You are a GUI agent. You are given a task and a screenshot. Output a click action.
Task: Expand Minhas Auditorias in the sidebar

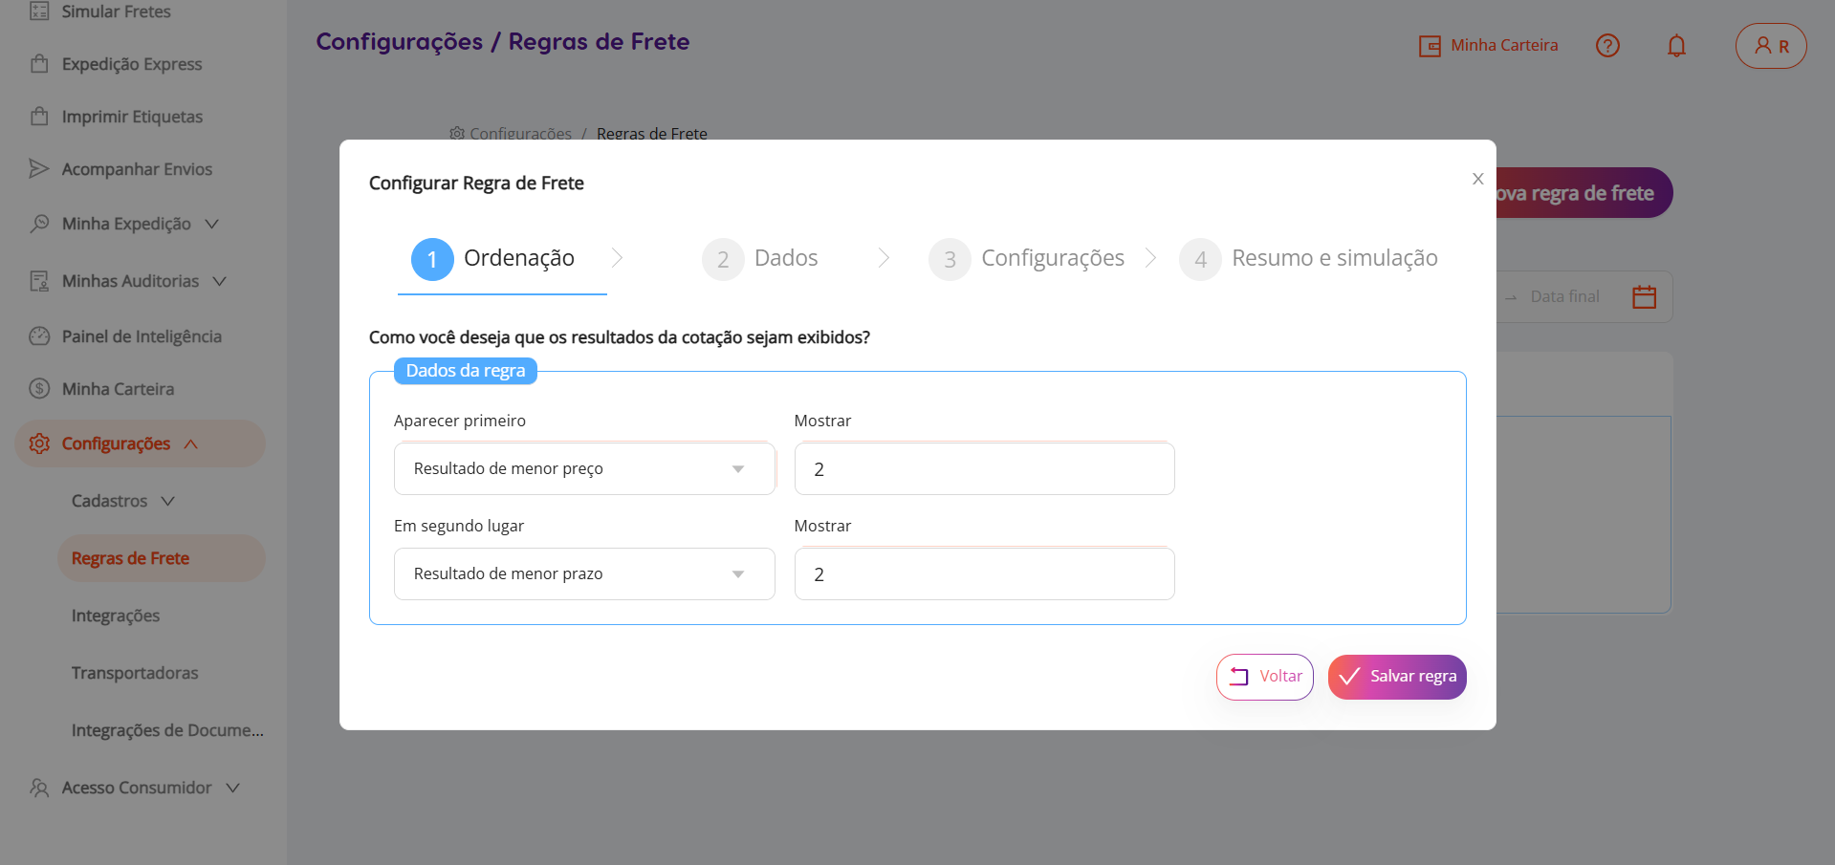[x=131, y=281]
